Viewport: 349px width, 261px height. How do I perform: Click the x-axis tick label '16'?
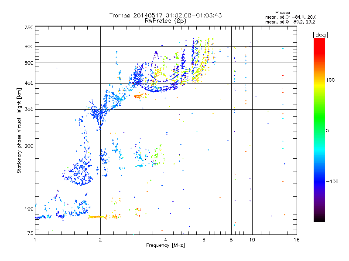[x=297, y=240]
